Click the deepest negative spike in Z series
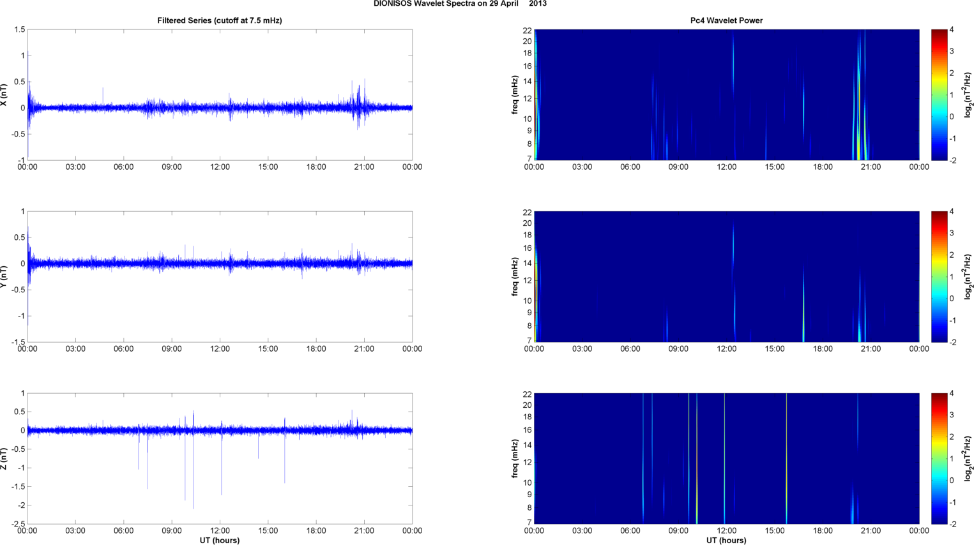This screenshot has height=545, width=974. point(193,504)
